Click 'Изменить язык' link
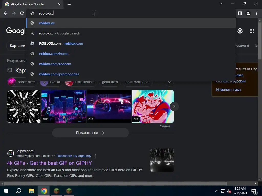The height and width of the screenshot is (196, 262). pos(228,90)
